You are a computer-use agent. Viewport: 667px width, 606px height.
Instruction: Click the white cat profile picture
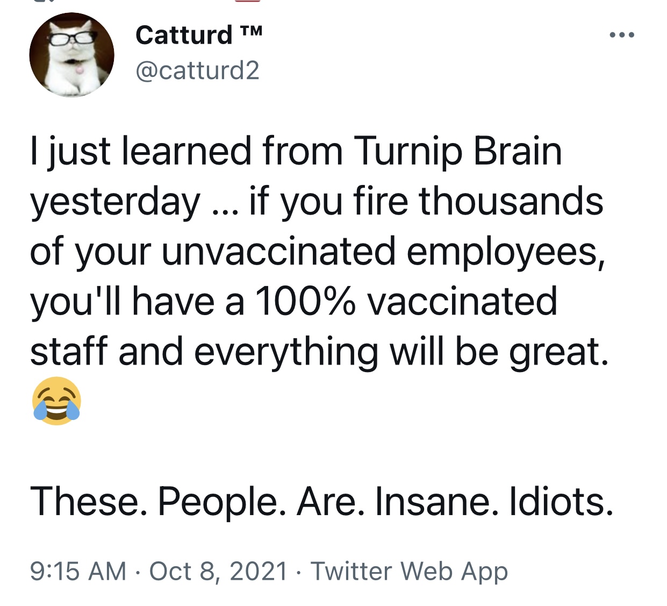click(x=71, y=55)
